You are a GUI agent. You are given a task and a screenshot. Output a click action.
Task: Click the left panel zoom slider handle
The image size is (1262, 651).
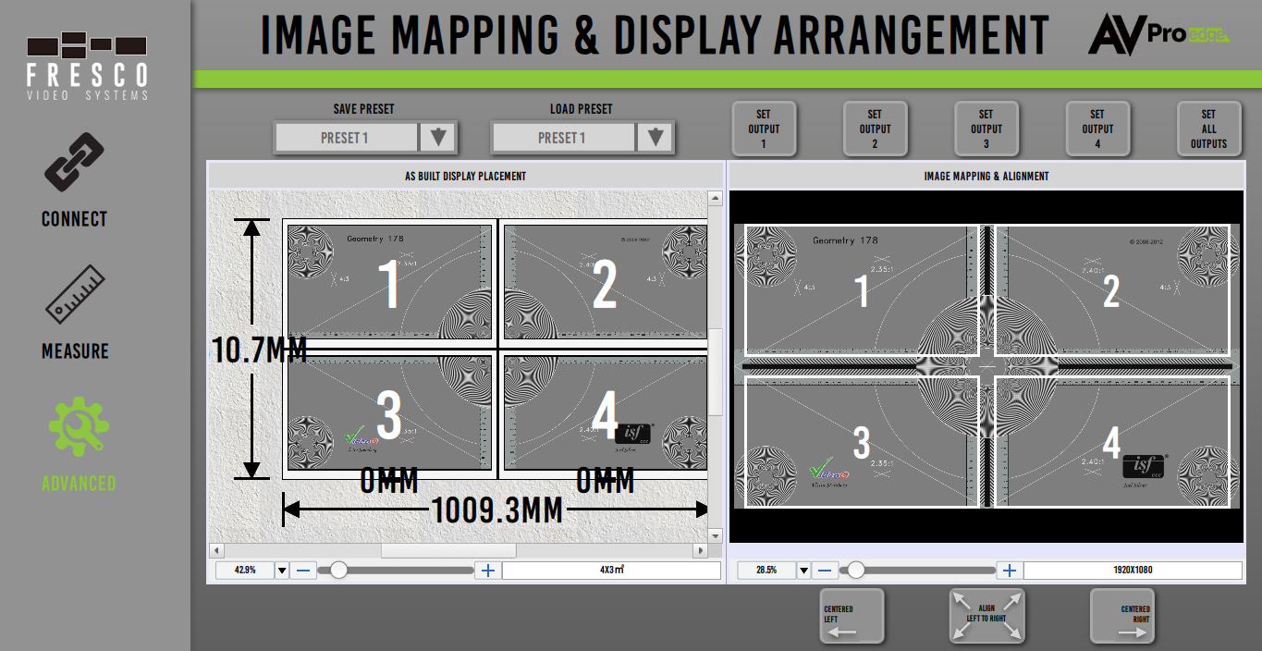338,571
